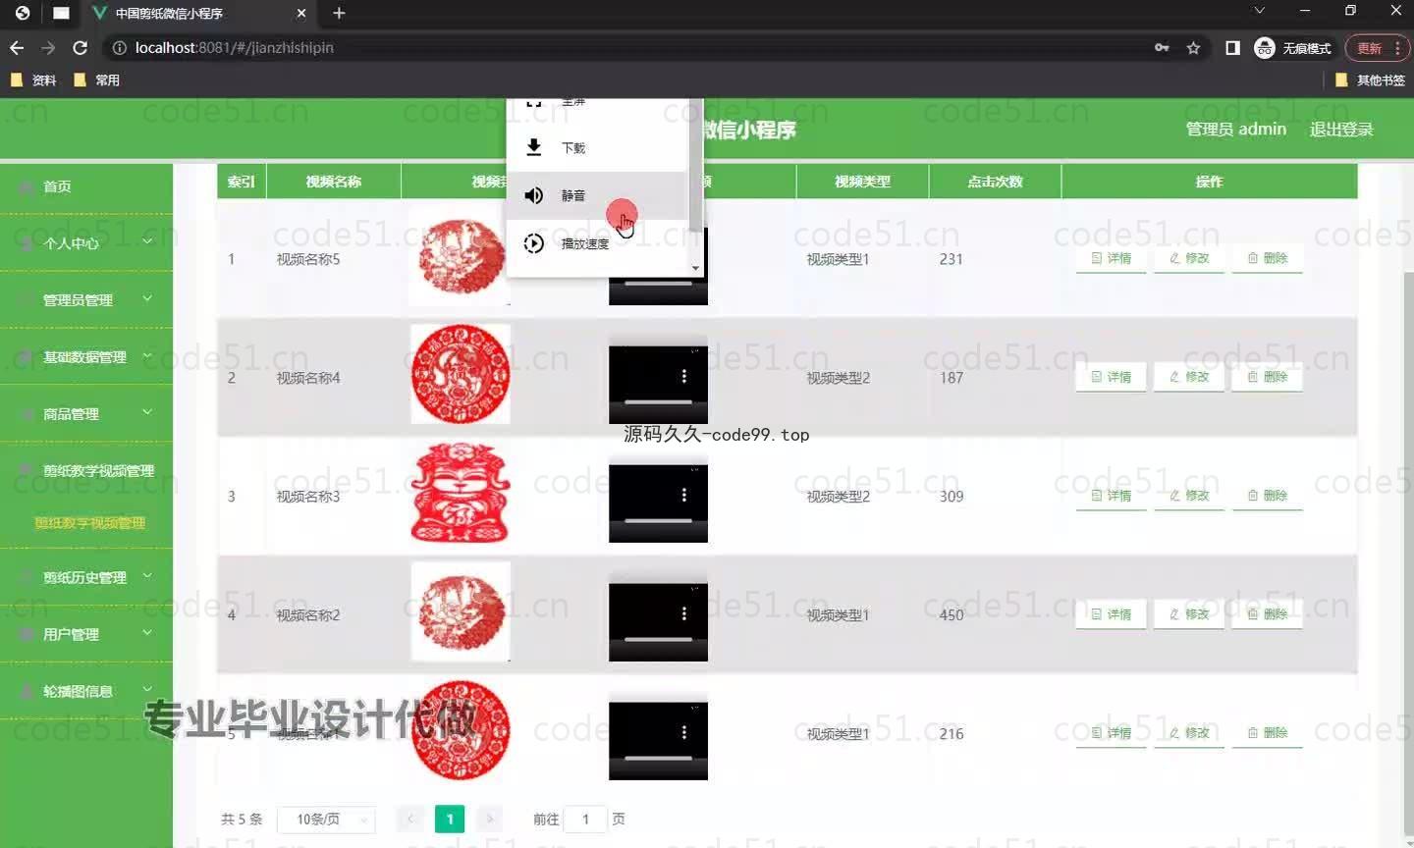This screenshot has height=848, width=1414.
Task: Expand the 剪纸历史管理 sidebar menu
Action: coord(86,577)
